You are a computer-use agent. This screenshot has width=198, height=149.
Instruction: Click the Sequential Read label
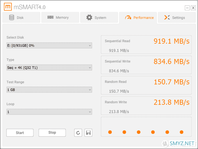click(x=117, y=41)
